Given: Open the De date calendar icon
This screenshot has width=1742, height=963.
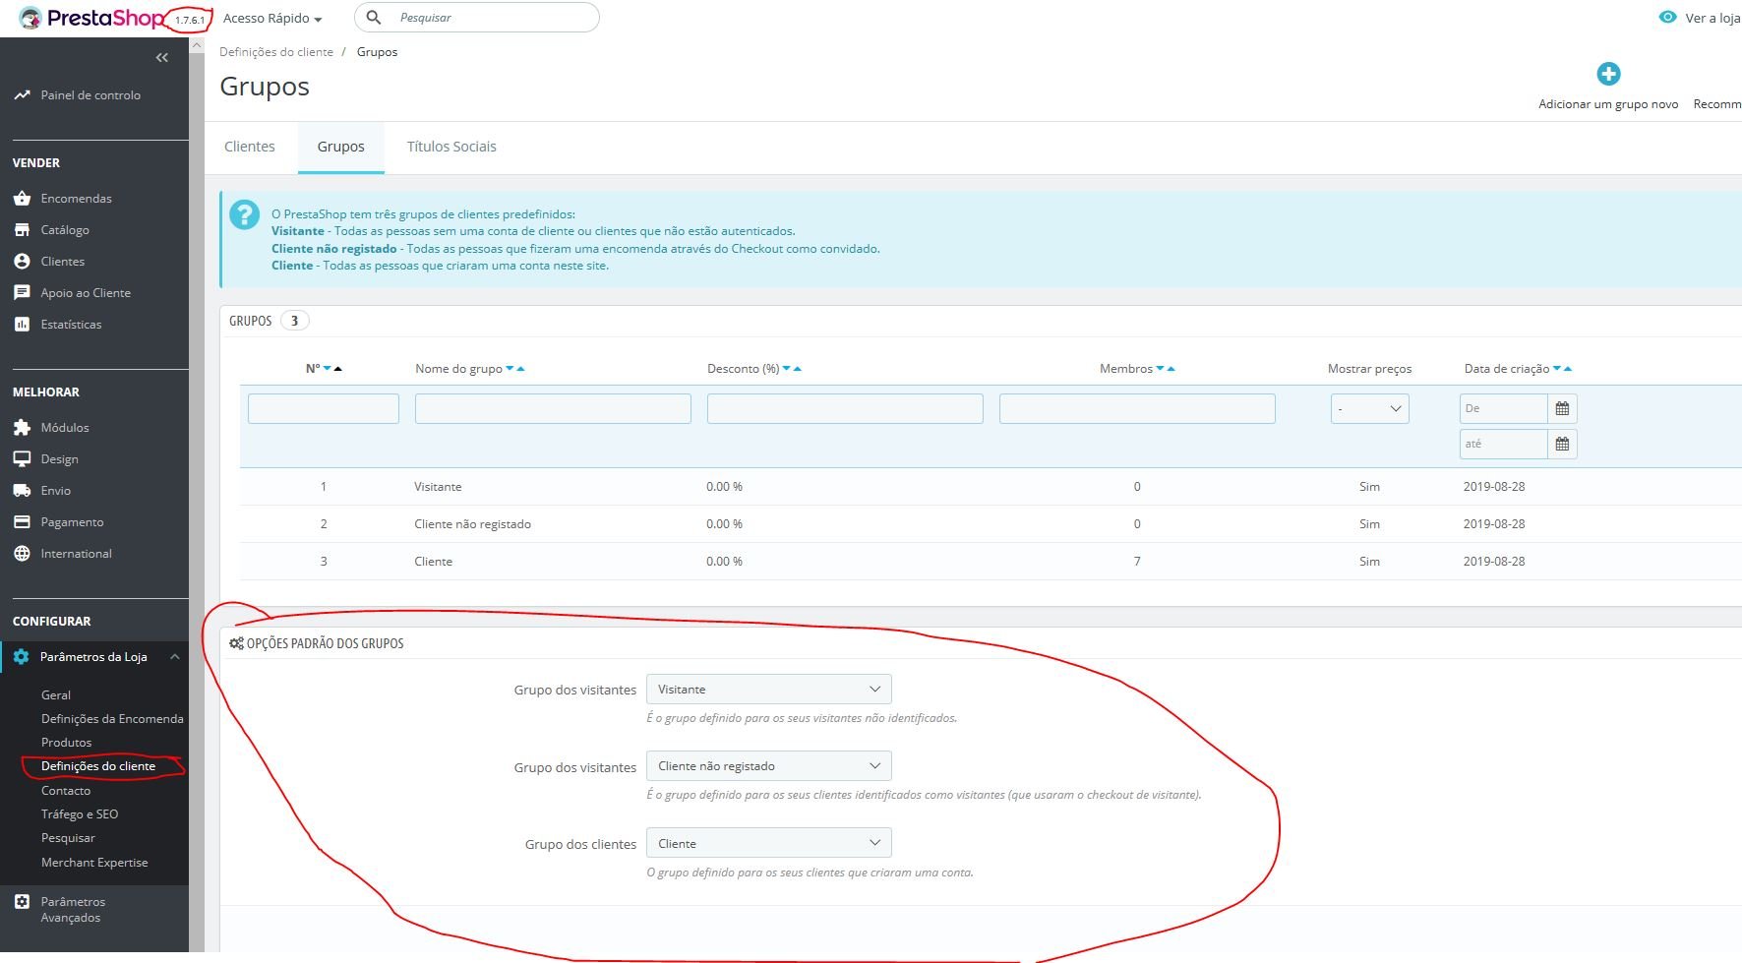Looking at the screenshot, I should 1562,408.
